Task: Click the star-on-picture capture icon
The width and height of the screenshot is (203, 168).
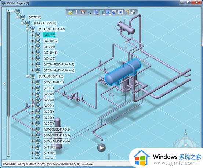Action: point(114,12)
